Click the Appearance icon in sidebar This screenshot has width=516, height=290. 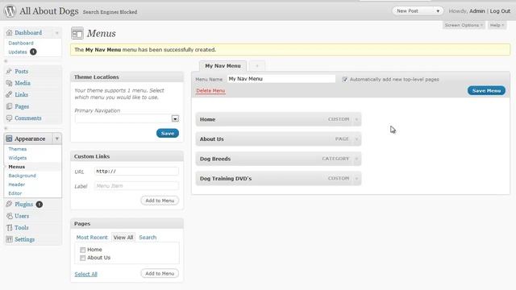click(x=9, y=139)
